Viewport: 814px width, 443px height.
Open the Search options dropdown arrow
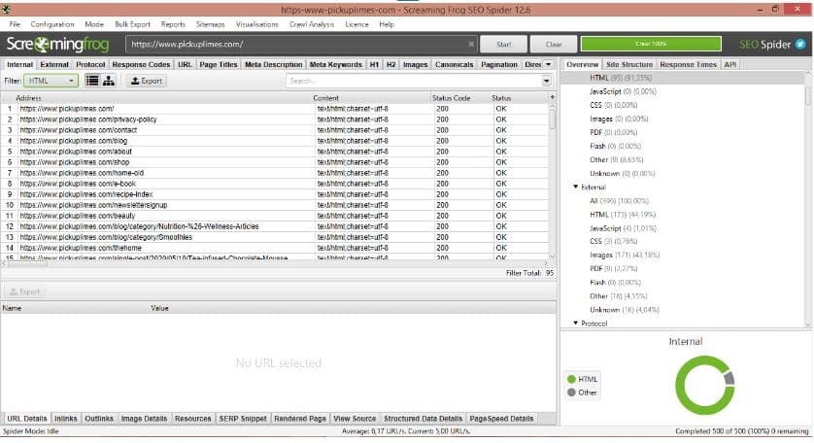click(546, 81)
